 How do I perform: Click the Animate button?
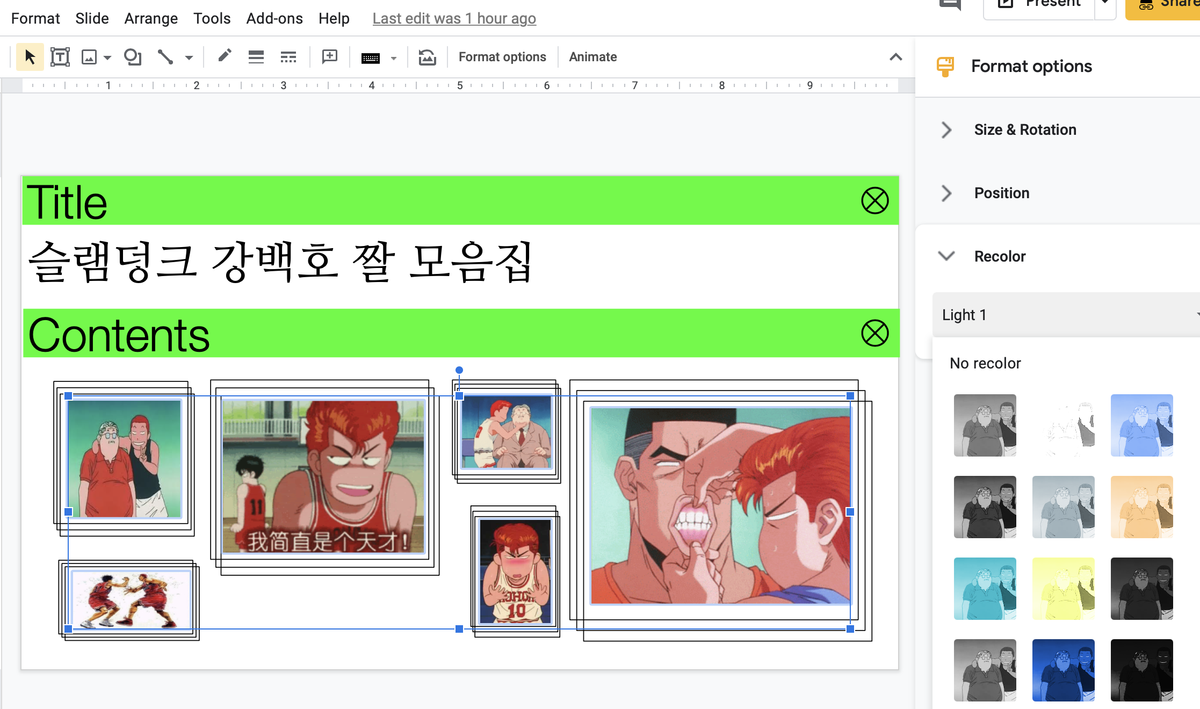(x=592, y=57)
